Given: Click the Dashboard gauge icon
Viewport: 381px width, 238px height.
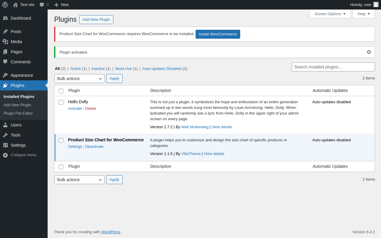Looking at the screenshot, I should pos(5,18).
